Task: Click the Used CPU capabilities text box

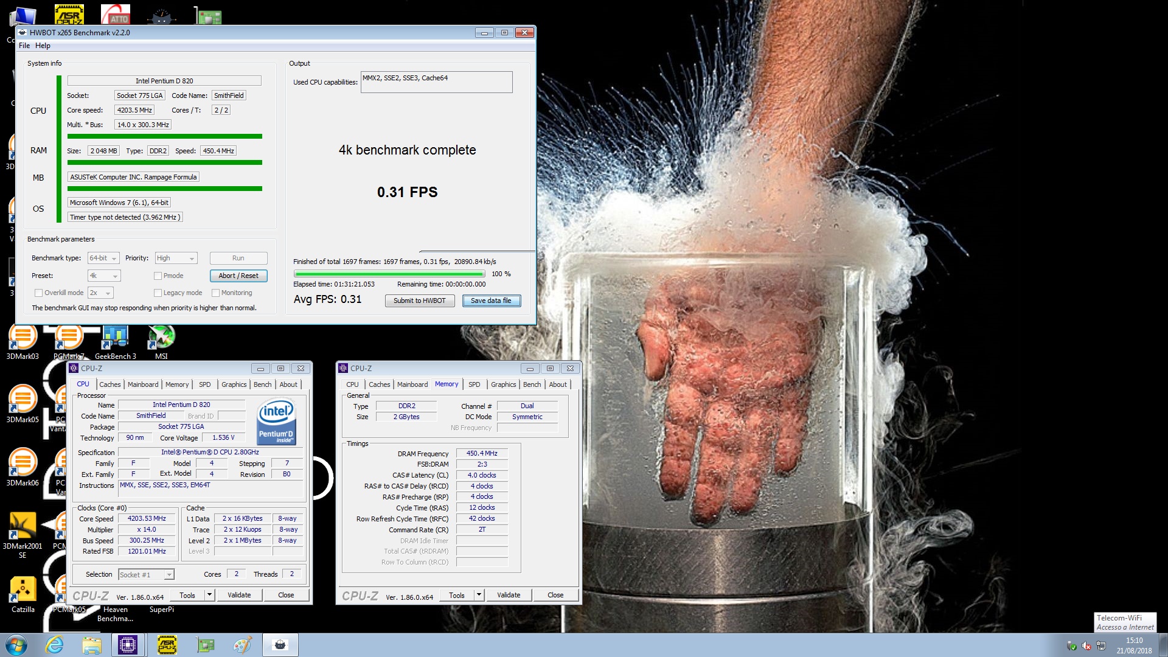Action: [437, 82]
